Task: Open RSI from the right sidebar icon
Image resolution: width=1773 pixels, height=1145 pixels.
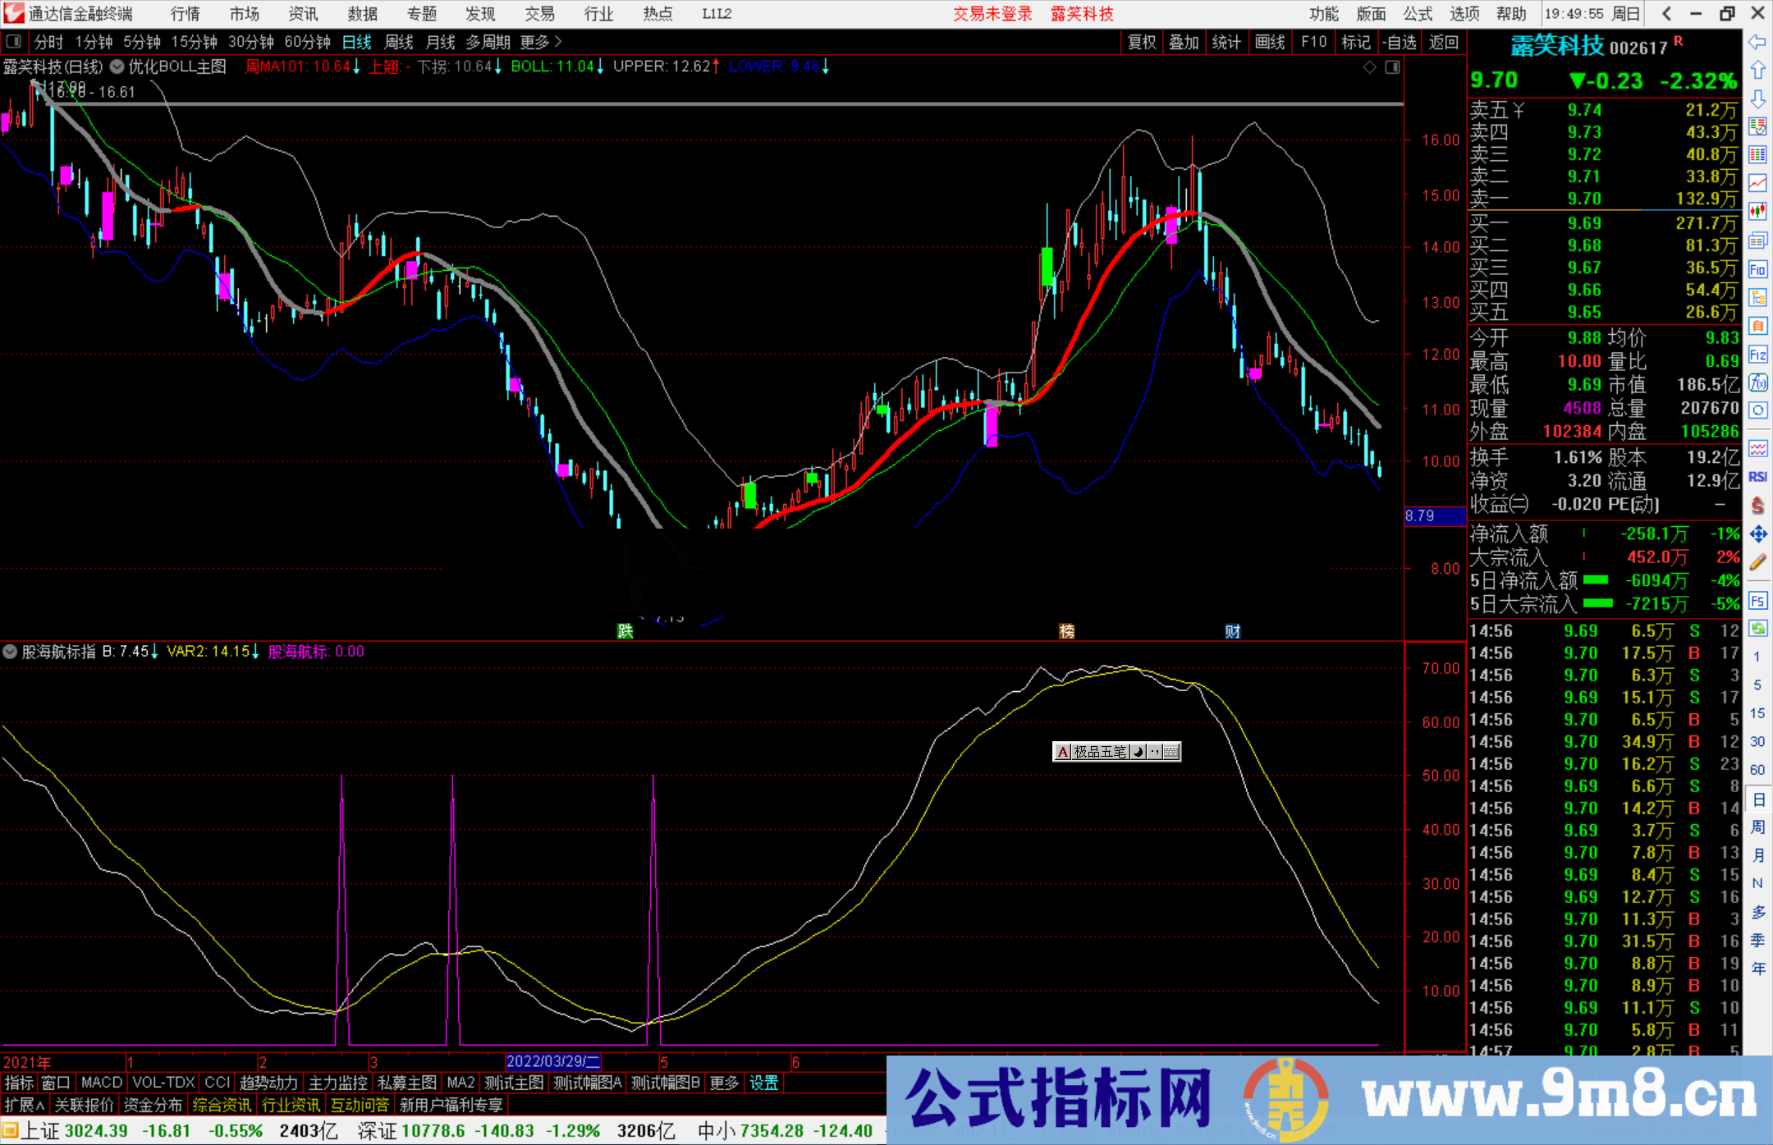Action: click(1758, 476)
